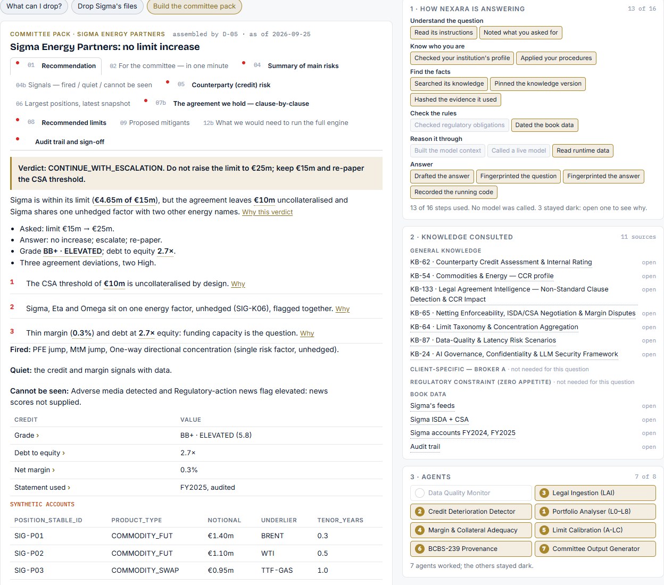Open the 02 For the committee tab
Screen dimensions: 664x585
pos(169,66)
